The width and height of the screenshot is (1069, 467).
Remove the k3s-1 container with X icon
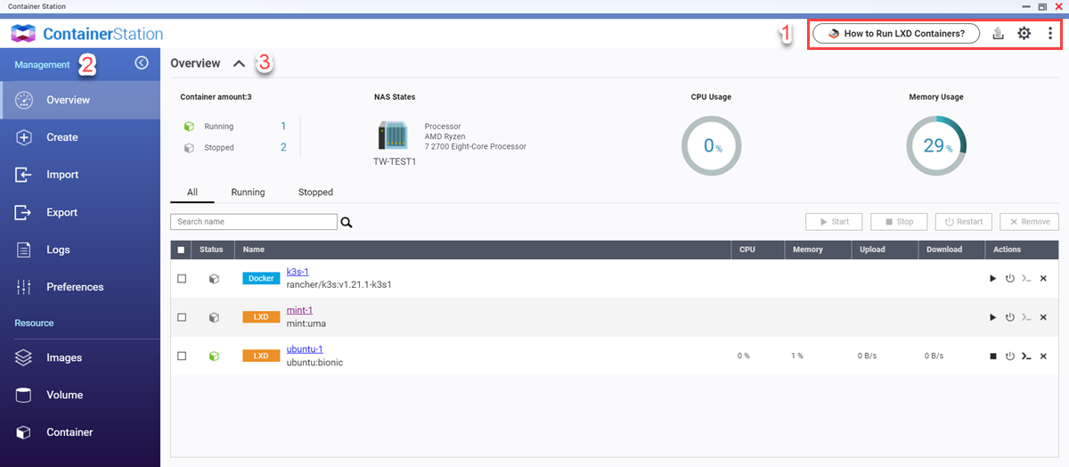pyautogui.click(x=1043, y=279)
